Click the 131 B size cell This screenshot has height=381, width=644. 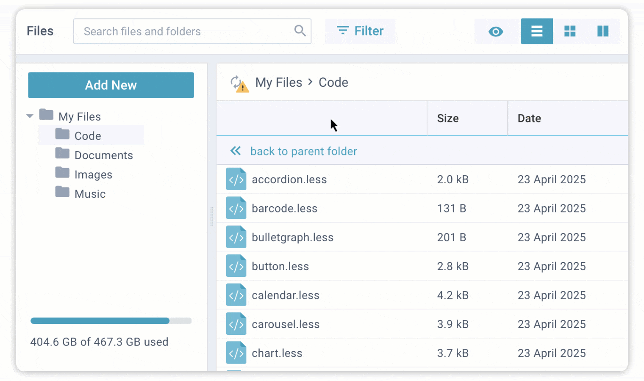452,208
